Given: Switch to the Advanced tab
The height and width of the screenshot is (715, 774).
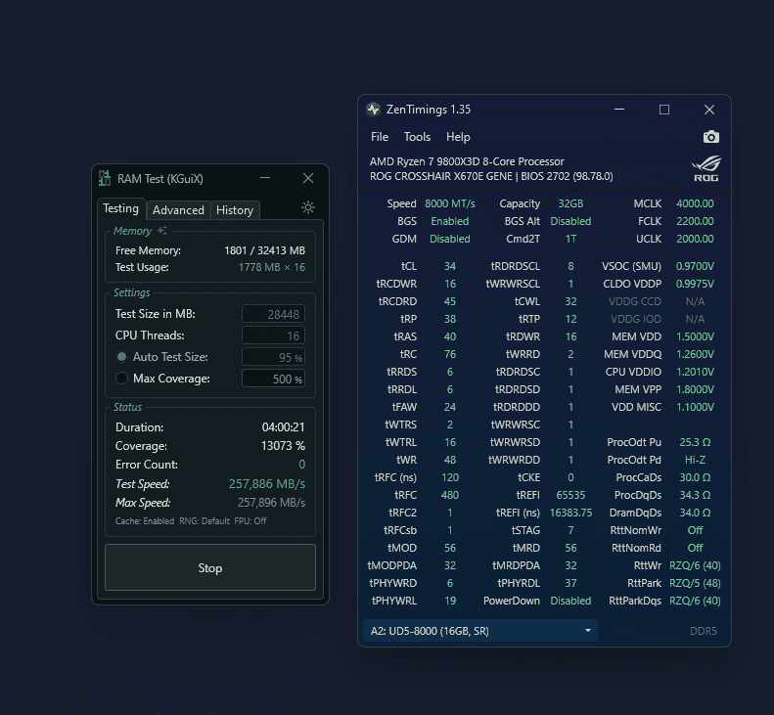Looking at the screenshot, I should (x=178, y=209).
